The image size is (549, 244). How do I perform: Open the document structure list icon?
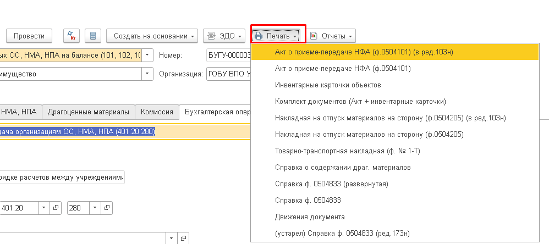(93, 36)
